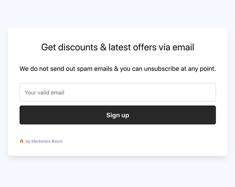This screenshot has height=187, width=235.
Task: Click the word 'email' in the headline
Action: click(183, 47)
